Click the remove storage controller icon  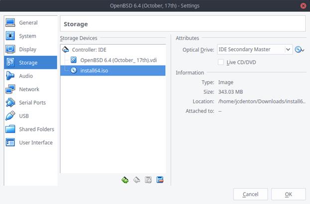click(x=136, y=180)
